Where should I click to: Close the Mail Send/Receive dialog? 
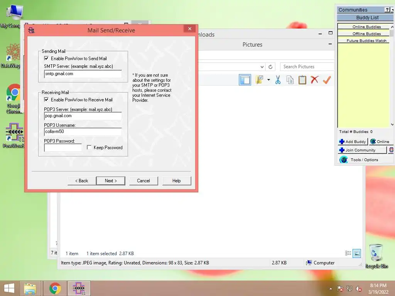(190, 29)
